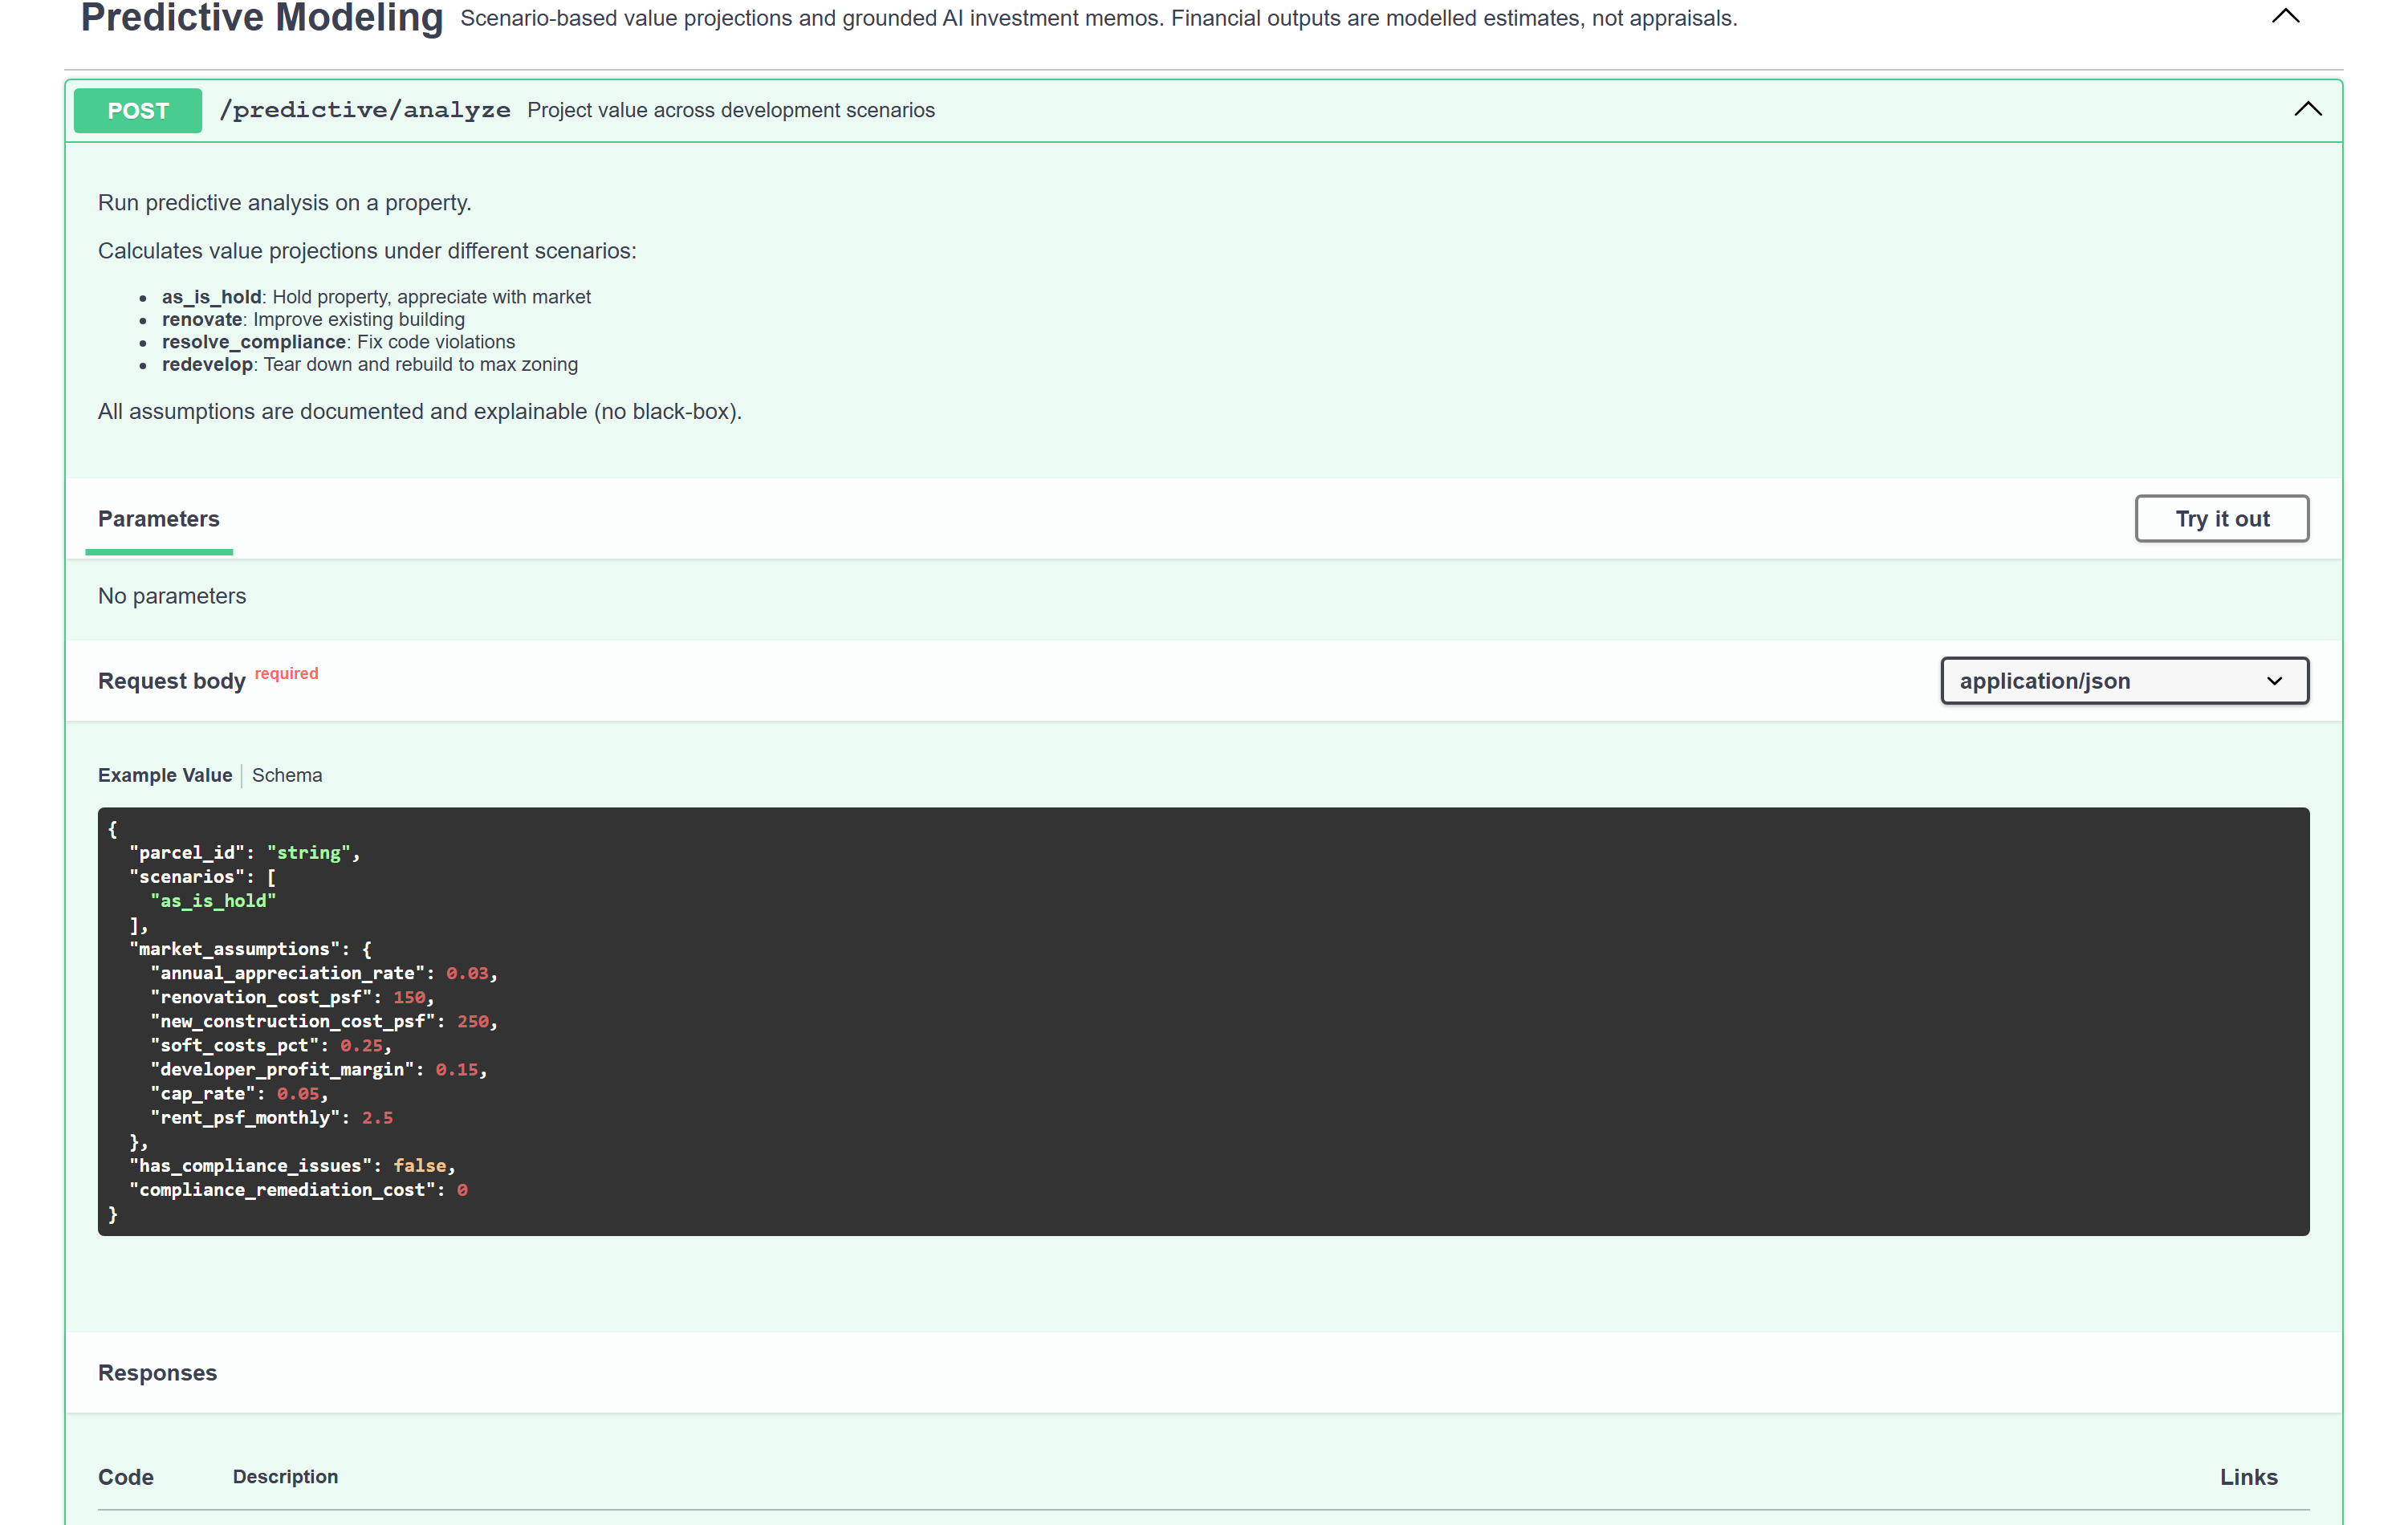Click the redevelop scenario bullet

(x=370, y=364)
